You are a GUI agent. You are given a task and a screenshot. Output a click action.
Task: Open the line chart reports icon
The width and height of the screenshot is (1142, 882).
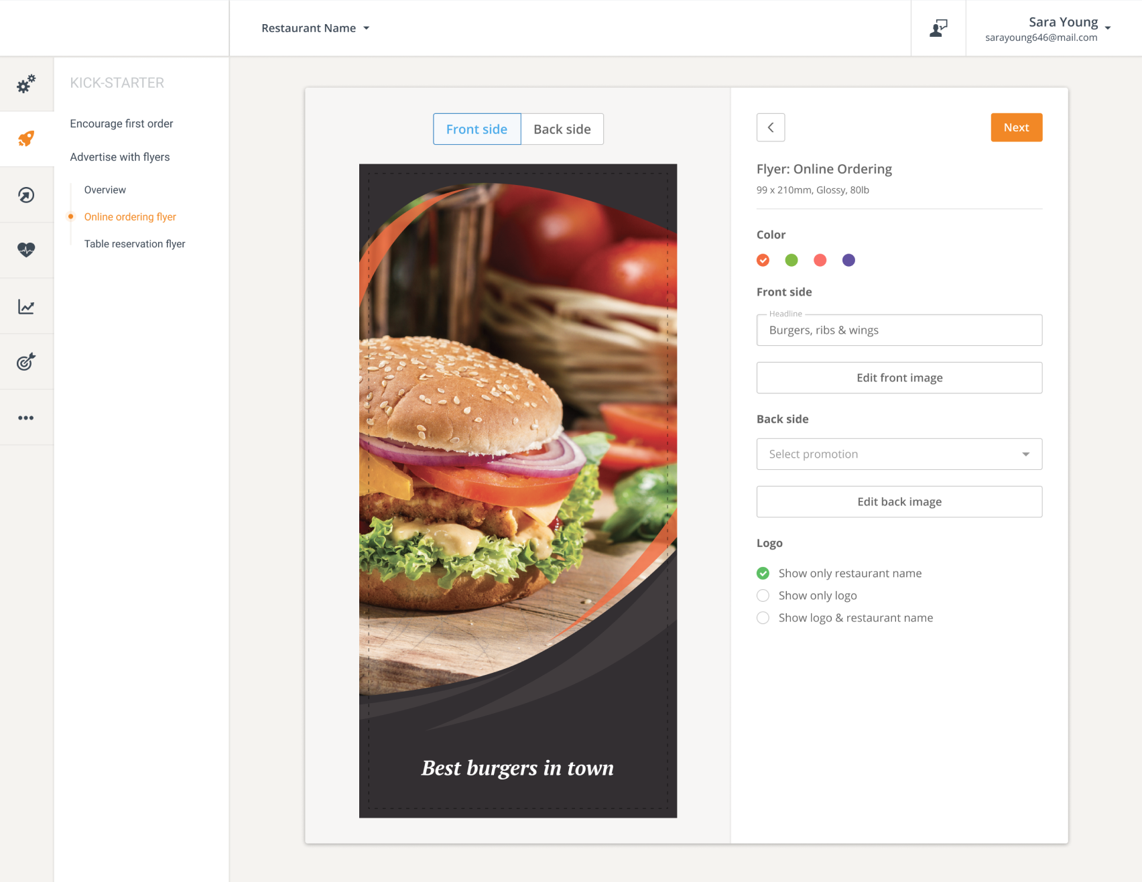coord(26,306)
